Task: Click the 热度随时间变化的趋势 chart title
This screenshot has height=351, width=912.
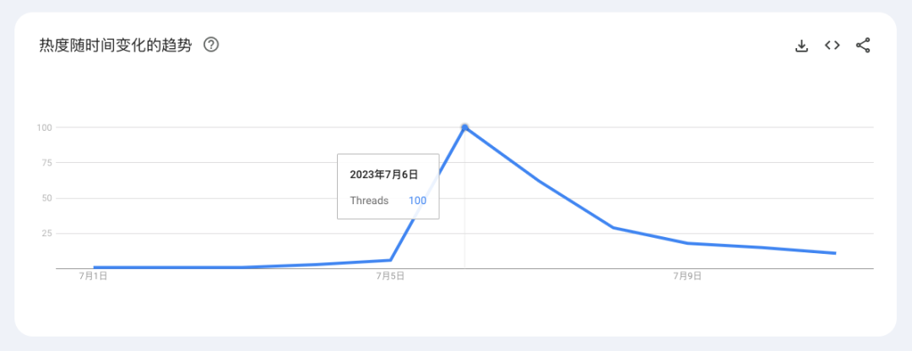Action: click(x=115, y=45)
